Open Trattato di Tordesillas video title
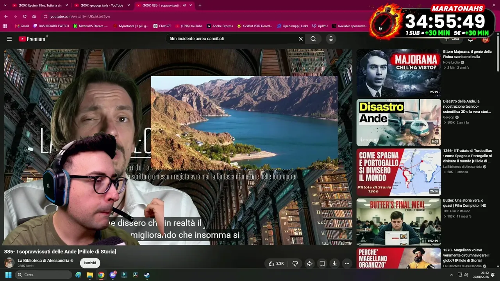The width and height of the screenshot is (500, 281). (x=468, y=156)
